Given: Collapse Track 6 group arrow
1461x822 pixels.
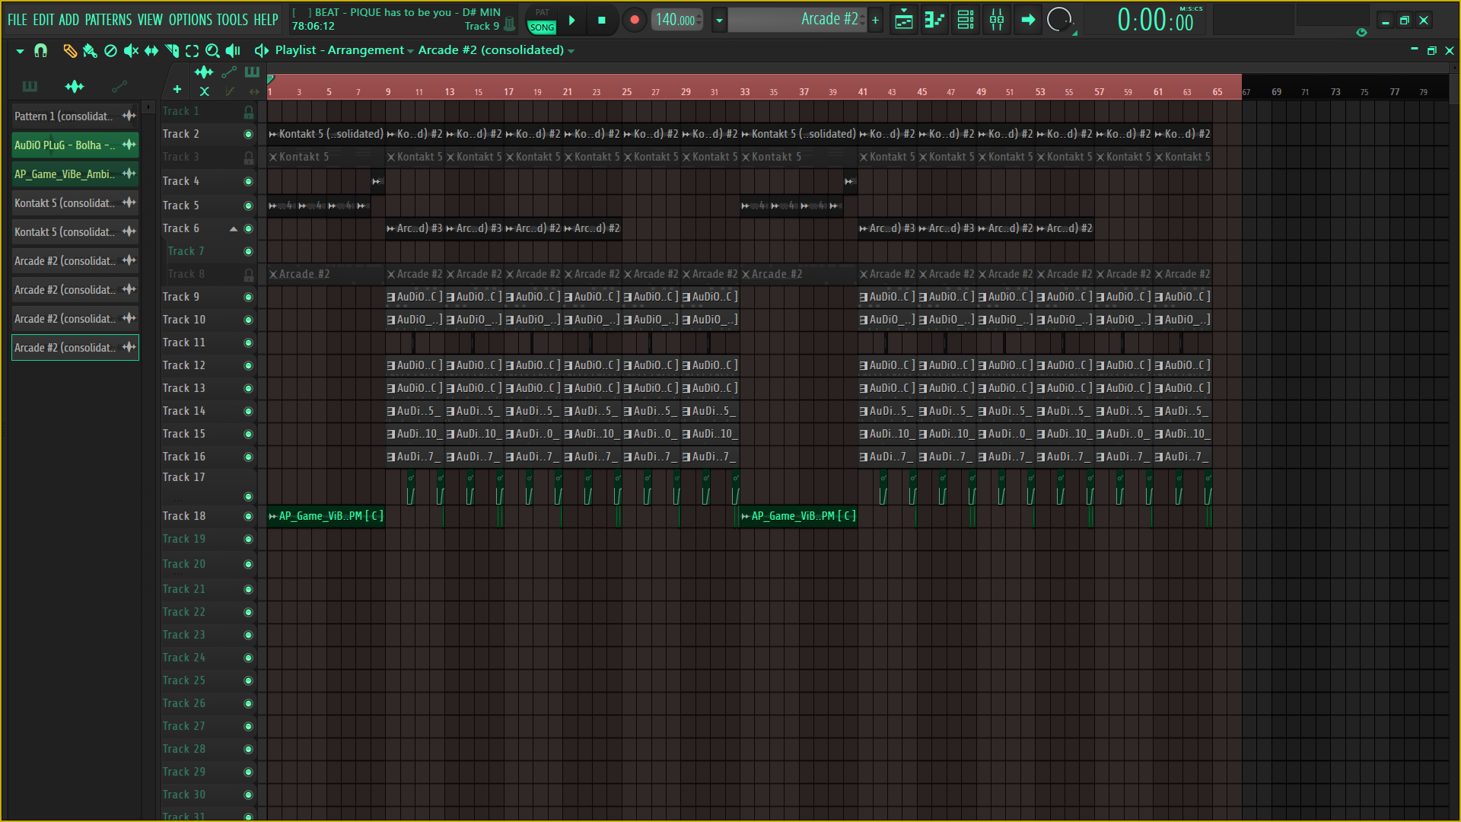Looking at the screenshot, I should point(234,228).
